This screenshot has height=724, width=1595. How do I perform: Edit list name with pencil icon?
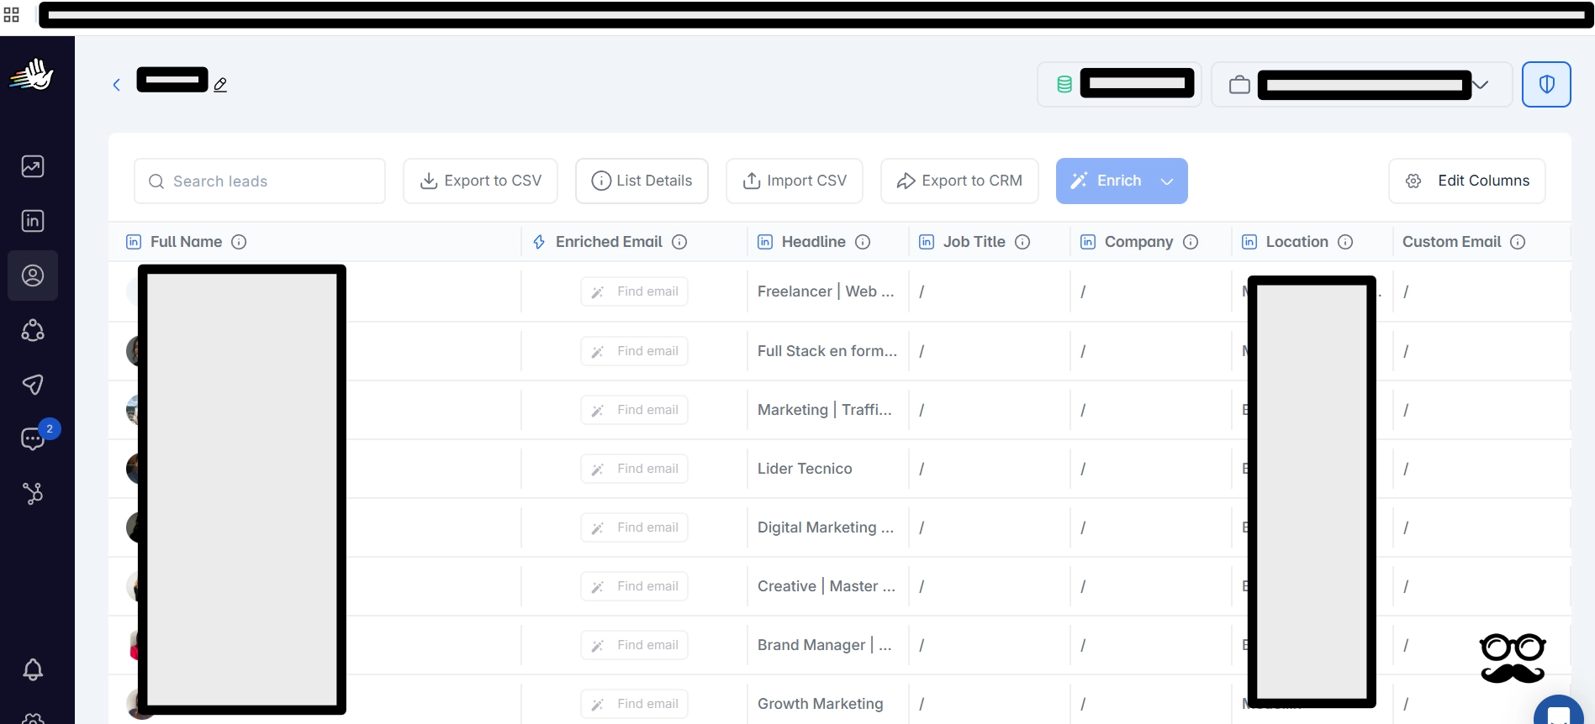(x=220, y=85)
